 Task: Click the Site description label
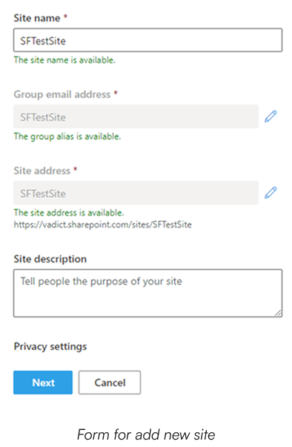[x=50, y=259]
